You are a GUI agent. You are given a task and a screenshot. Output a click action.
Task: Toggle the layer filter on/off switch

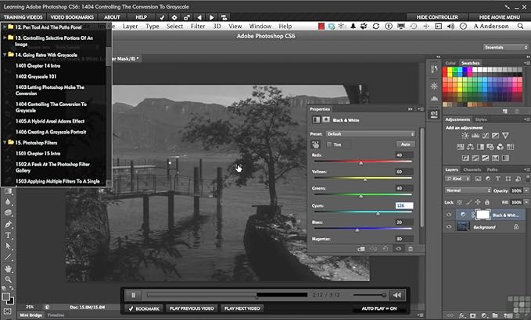[x=528, y=179]
